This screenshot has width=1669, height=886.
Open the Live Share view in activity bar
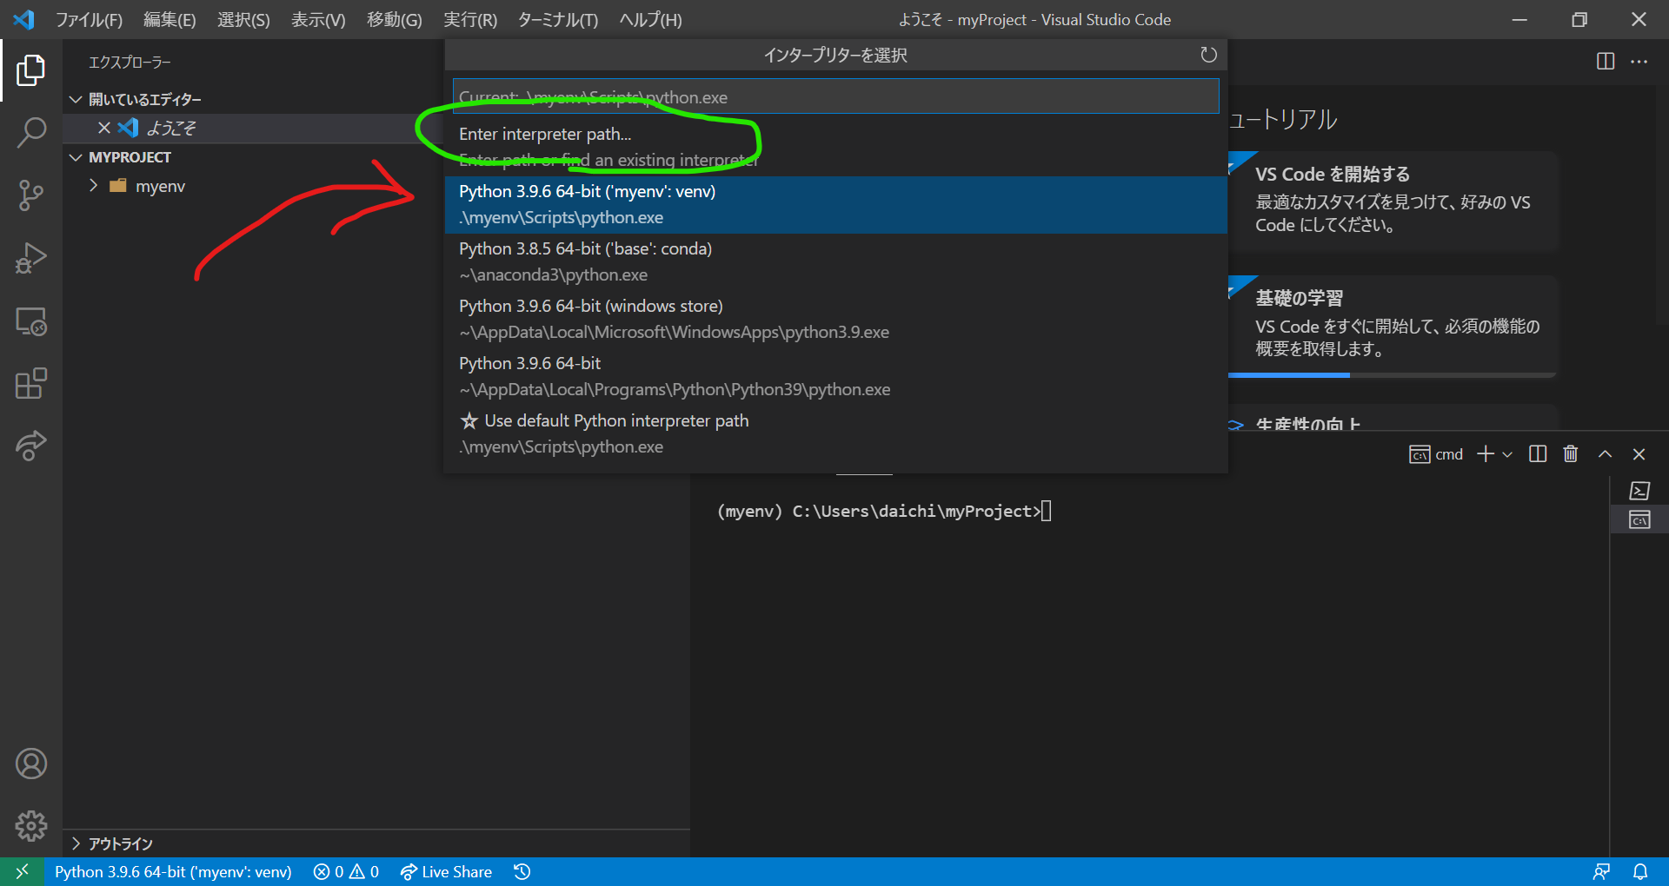tap(31, 446)
